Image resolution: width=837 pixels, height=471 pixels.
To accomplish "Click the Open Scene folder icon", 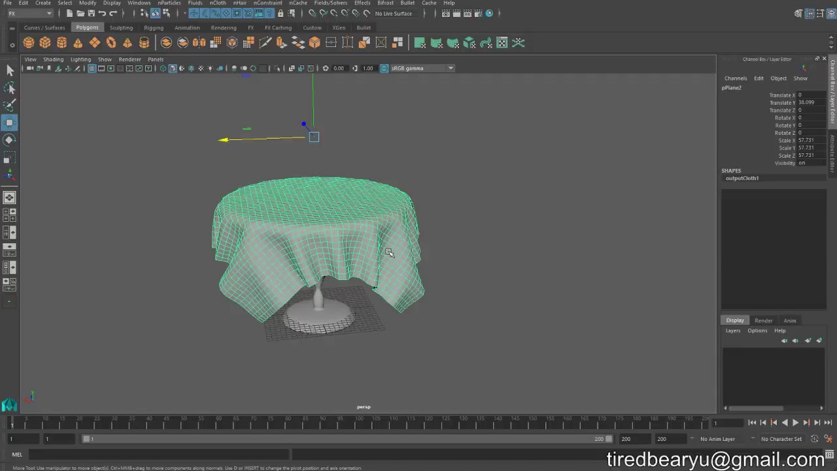I will click(80, 13).
